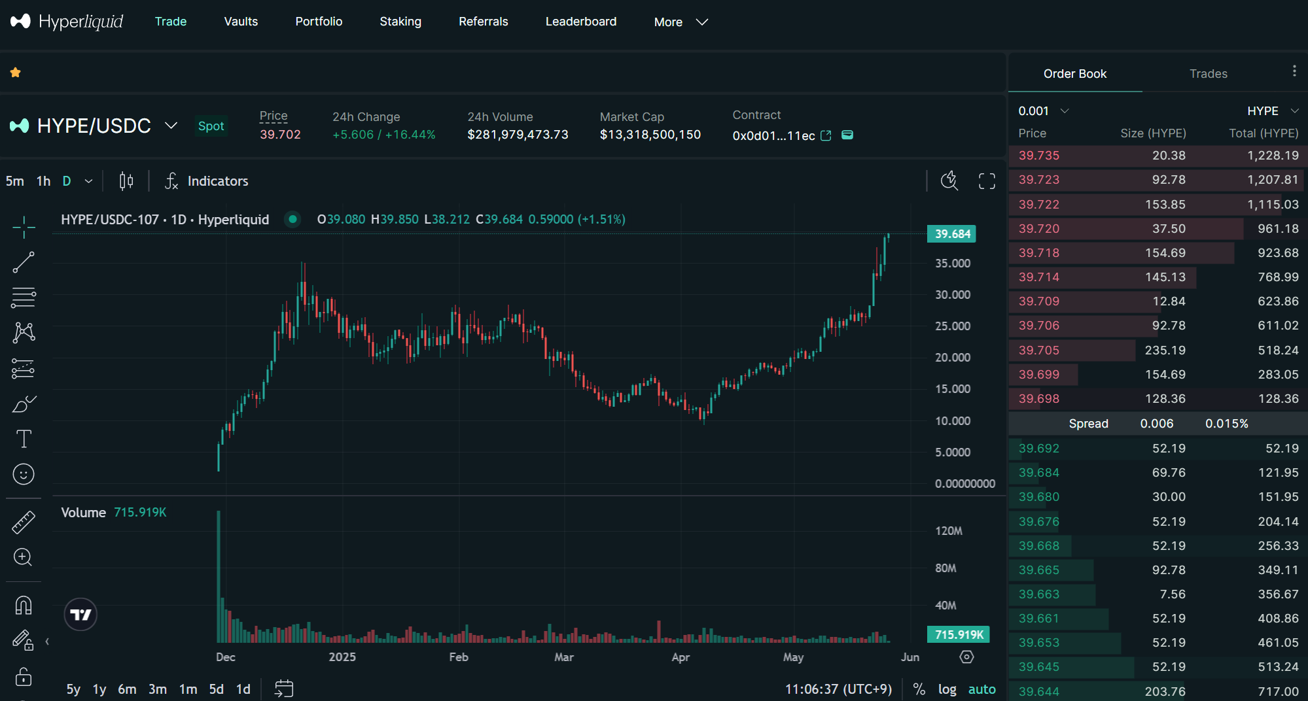Click the favorite star icon

[16, 73]
